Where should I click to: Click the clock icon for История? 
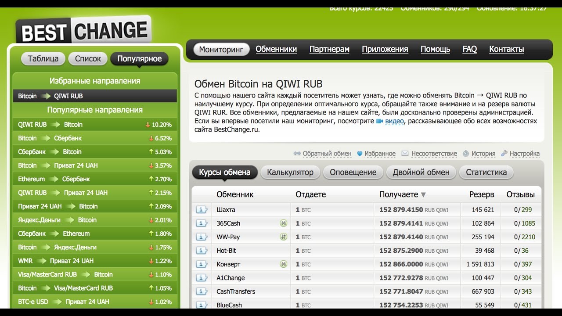click(x=466, y=154)
